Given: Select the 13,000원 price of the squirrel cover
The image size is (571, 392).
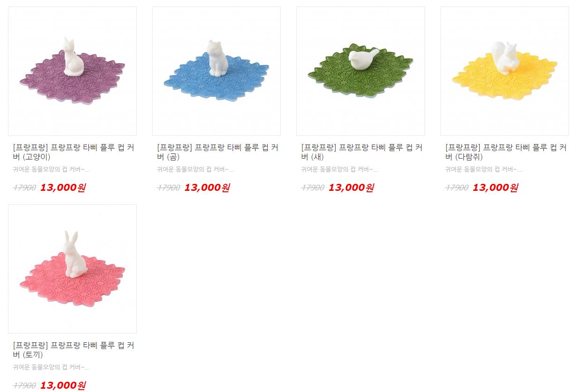Looking at the screenshot, I should (495, 188).
